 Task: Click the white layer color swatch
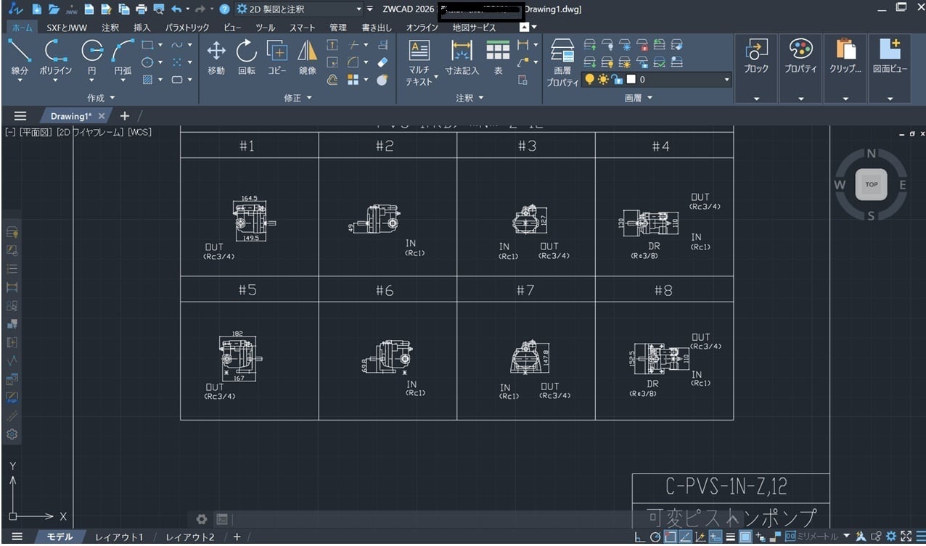(x=631, y=80)
